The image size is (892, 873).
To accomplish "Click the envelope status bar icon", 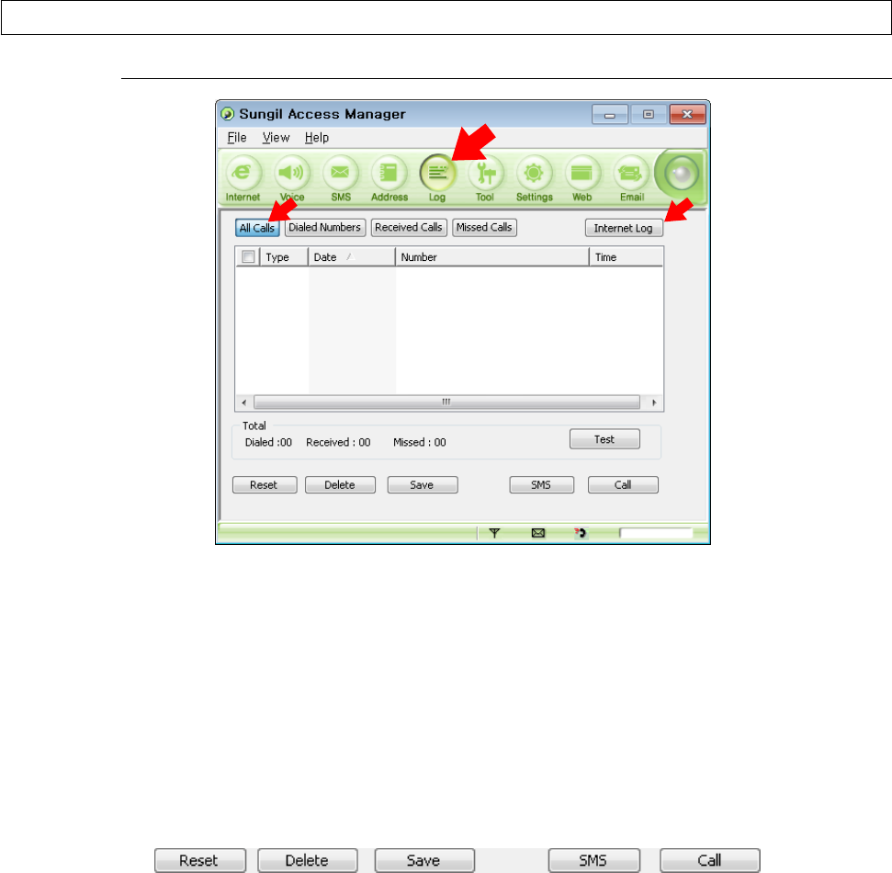I will 538,533.
